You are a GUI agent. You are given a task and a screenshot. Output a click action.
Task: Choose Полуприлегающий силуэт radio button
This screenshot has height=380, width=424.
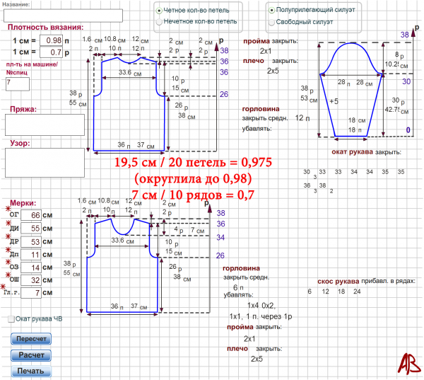(271, 11)
